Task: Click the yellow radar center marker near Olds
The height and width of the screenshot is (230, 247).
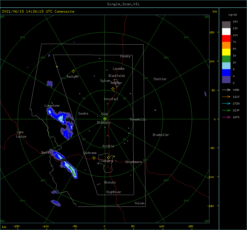Action: 105,119
